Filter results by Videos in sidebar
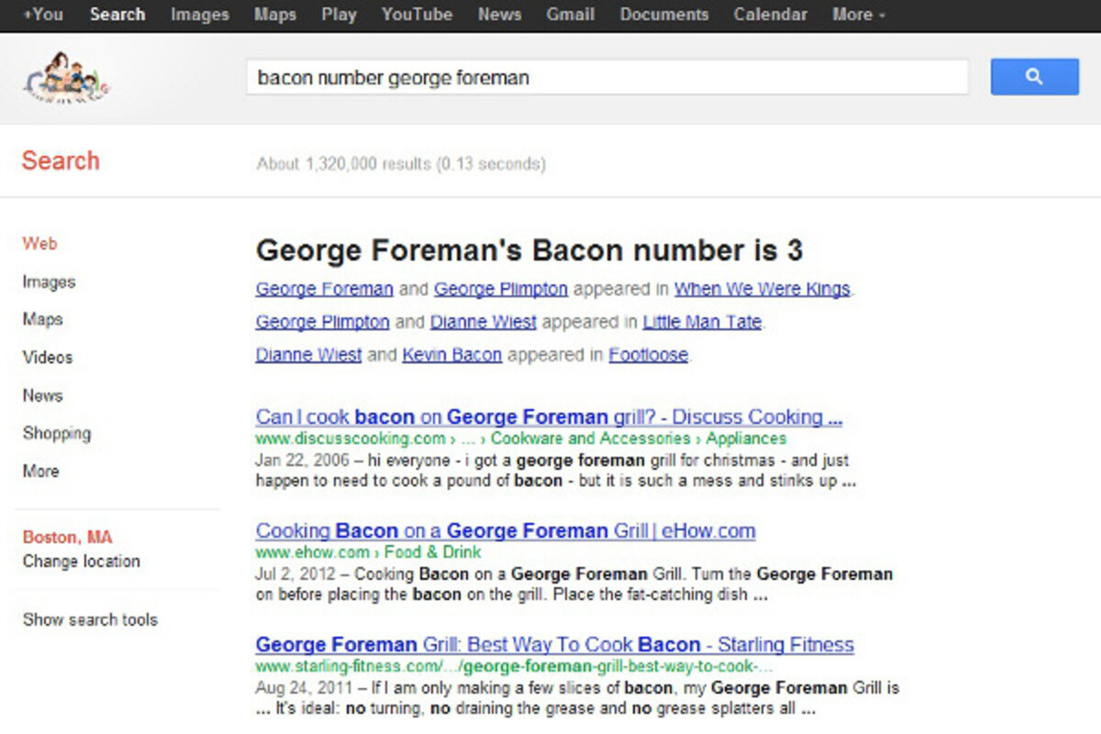This screenshot has height=734, width=1101. tap(47, 357)
